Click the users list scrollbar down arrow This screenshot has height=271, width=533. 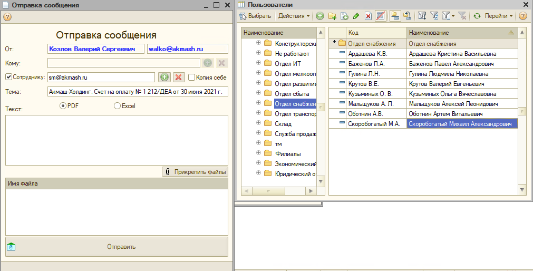[x=522, y=190]
